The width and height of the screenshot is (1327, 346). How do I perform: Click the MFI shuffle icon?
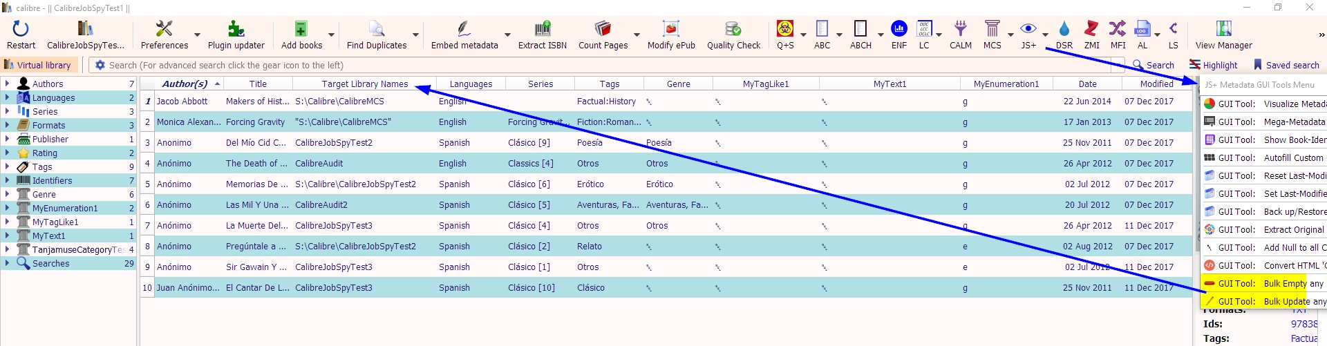pyautogui.click(x=1118, y=28)
